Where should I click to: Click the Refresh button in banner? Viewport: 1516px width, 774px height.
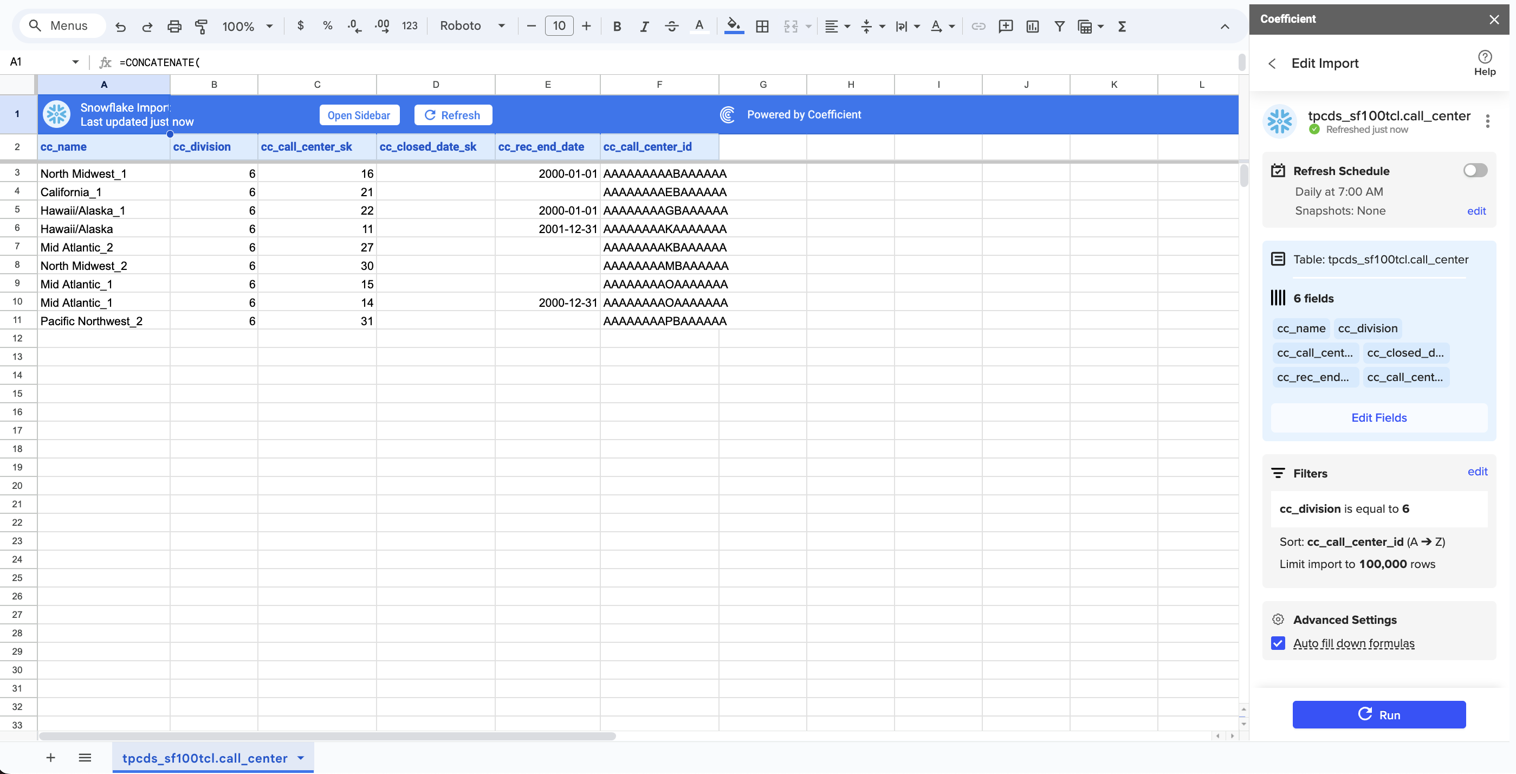pyautogui.click(x=452, y=115)
